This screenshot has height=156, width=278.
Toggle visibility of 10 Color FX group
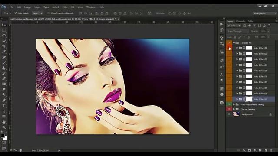click(x=229, y=43)
